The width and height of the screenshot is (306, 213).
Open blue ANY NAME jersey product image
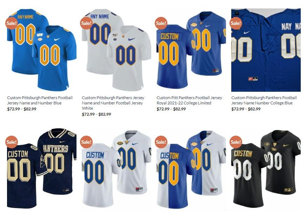[x=42, y=50]
